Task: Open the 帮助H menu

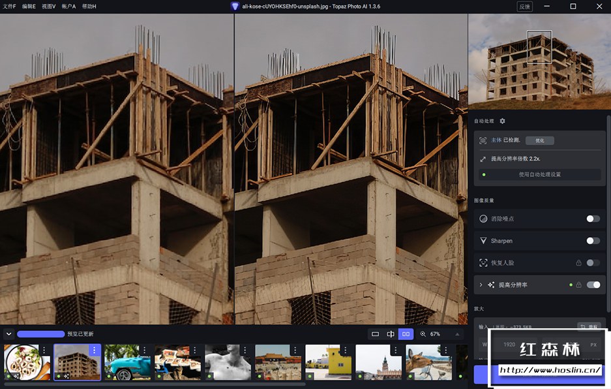Action: click(x=89, y=7)
